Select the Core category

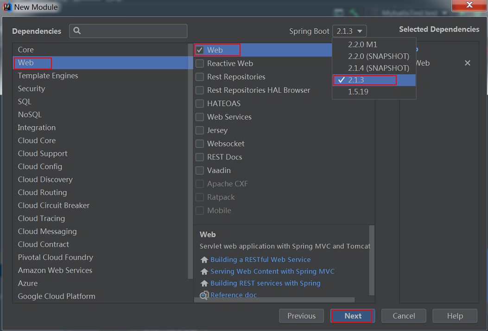click(x=101, y=50)
